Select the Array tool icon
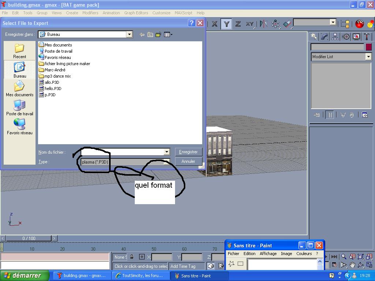375x281 pixels. pyautogui.click(x=275, y=24)
